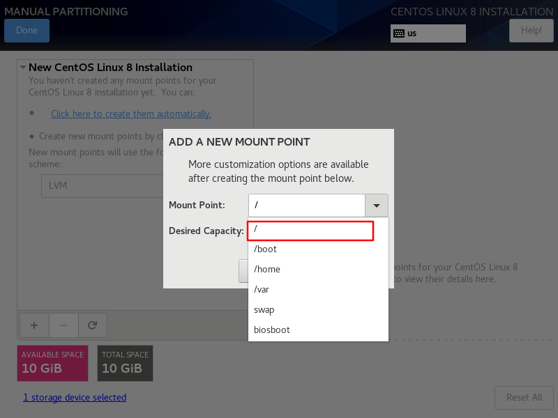Click the link to create mount points automatically

coord(131,114)
